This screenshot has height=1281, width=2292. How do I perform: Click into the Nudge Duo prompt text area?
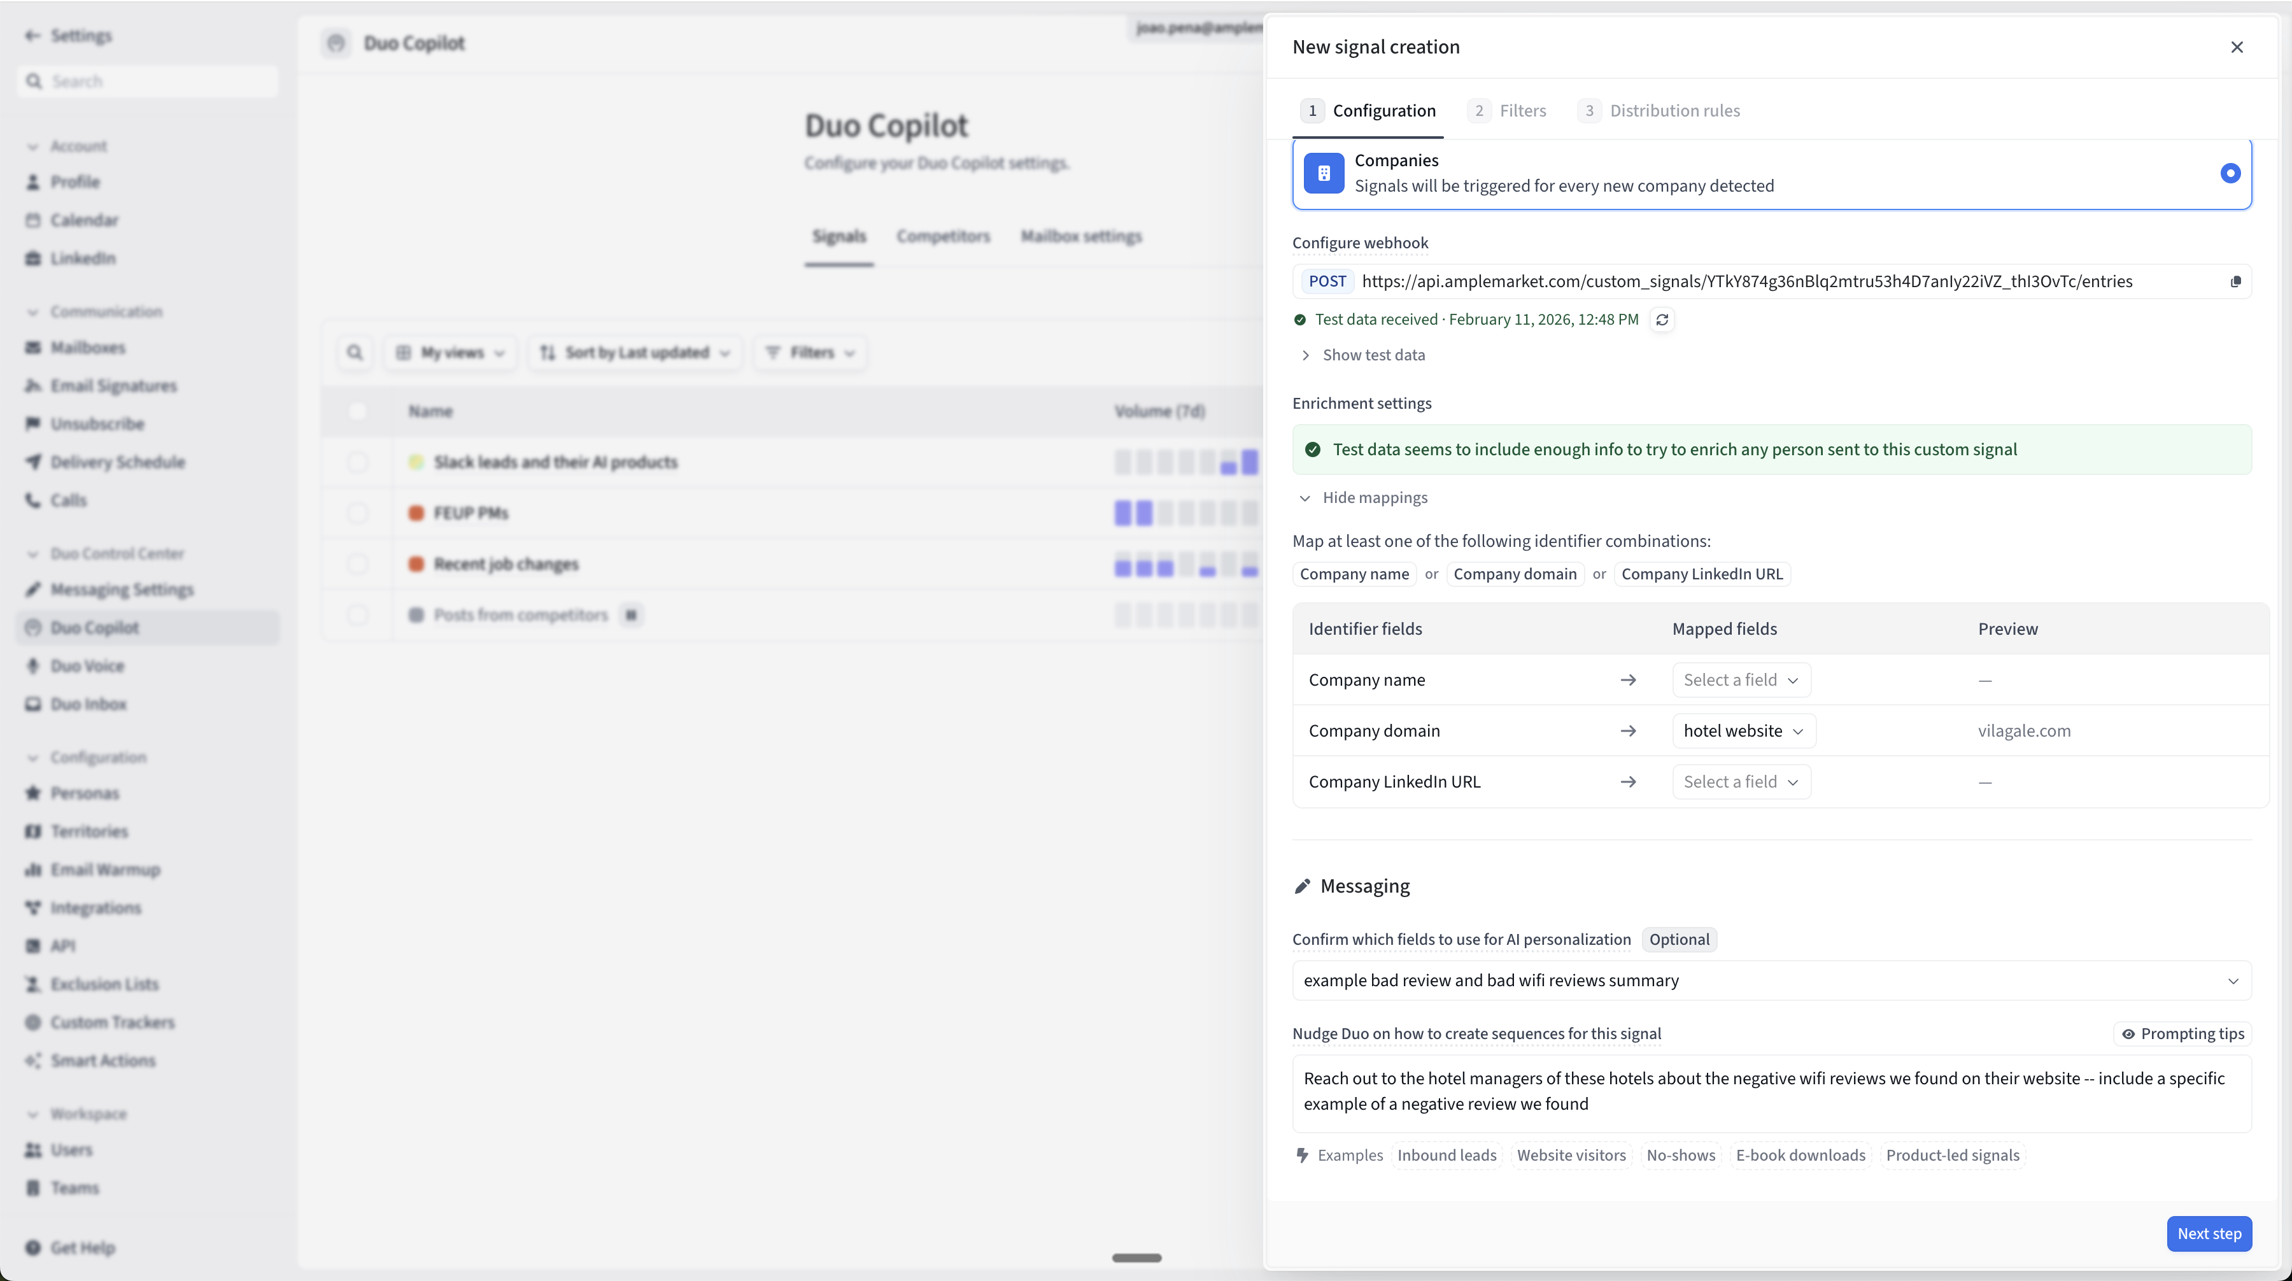click(1771, 1091)
